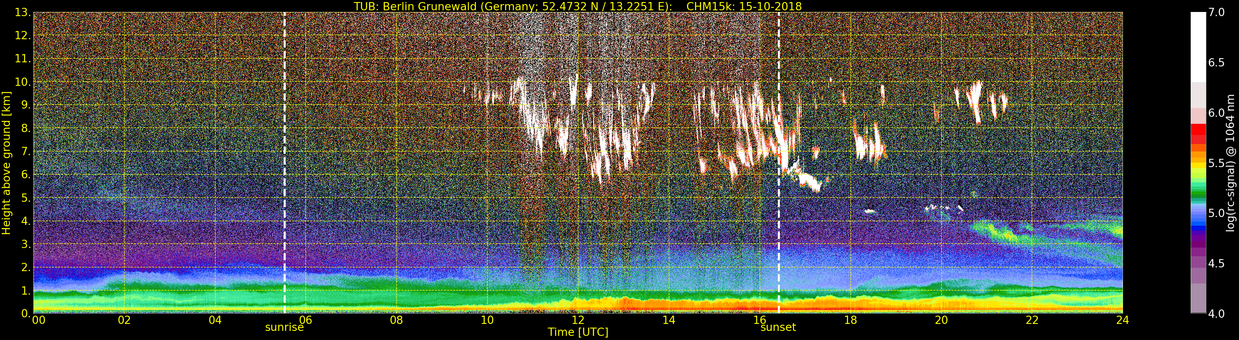Select colorbar value '4.5'

coord(1216,263)
